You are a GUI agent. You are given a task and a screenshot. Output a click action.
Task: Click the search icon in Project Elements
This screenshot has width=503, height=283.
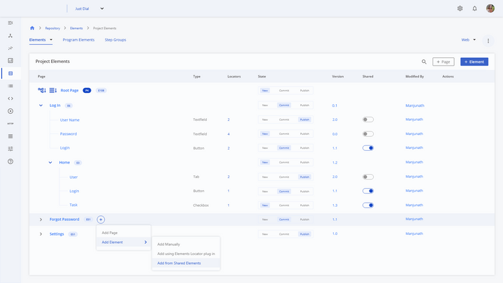coord(424,61)
